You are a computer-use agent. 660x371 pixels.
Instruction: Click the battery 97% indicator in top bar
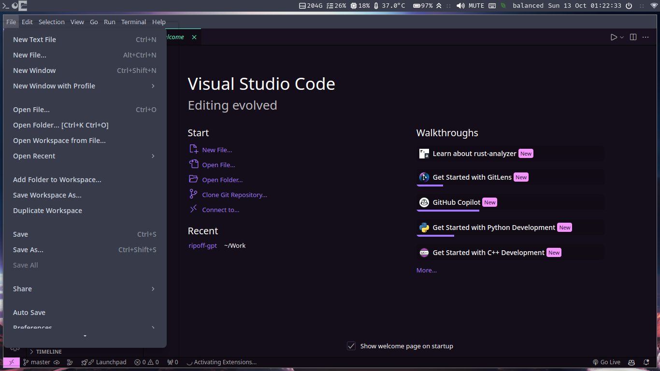pyautogui.click(x=423, y=6)
